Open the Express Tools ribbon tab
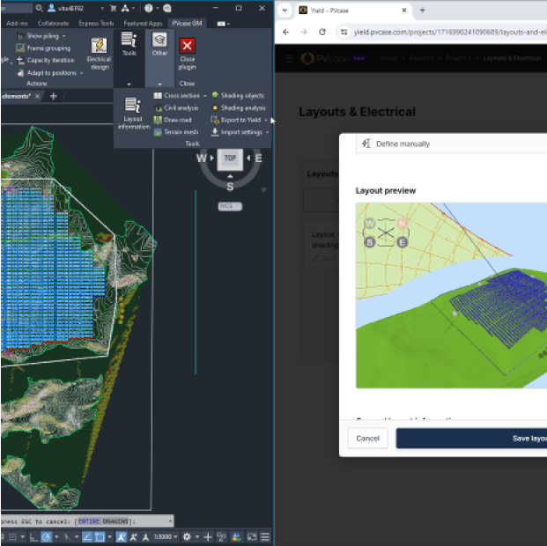The image size is (547, 546). click(95, 24)
